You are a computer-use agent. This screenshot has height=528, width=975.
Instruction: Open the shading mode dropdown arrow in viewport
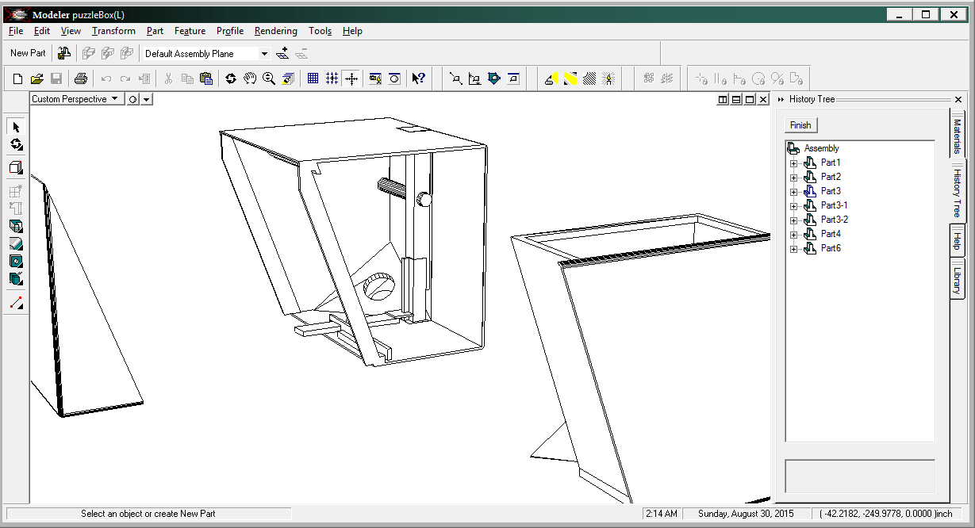(147, 99)
